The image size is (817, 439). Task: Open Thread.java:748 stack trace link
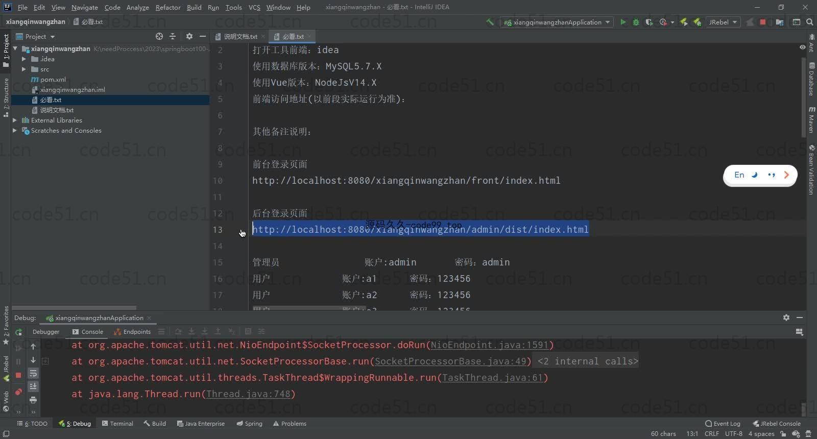(x=248, y=394)
